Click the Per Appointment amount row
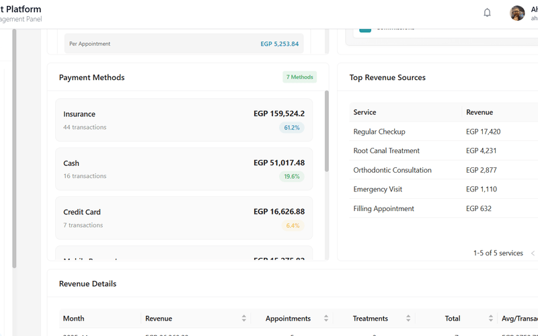The width and height of the screenshot is (538, 336). 184,44
